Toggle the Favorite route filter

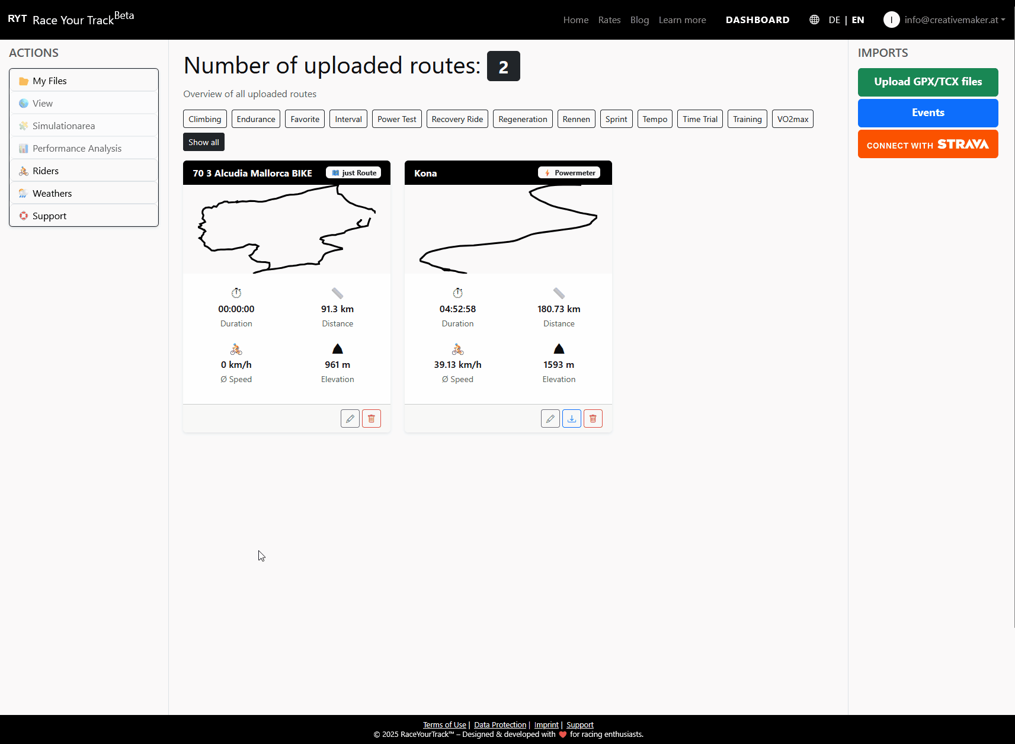click(x=305, y=118)
